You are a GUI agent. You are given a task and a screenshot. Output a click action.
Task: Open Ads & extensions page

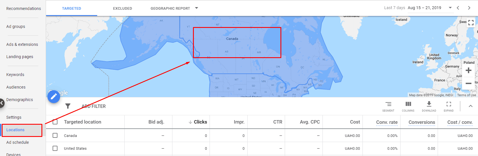point(22,44)
